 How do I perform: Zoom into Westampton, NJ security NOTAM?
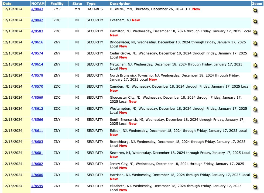(255, 109)
